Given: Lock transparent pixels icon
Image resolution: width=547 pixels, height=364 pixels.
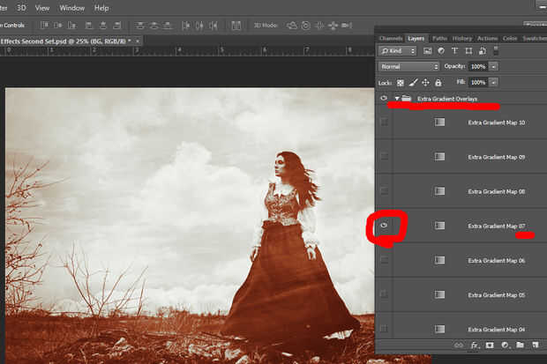Looking at the screenshot, I should pos(400,82).
